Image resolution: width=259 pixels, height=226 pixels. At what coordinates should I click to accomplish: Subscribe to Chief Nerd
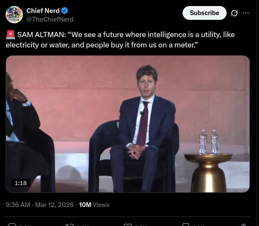point(204,13)
